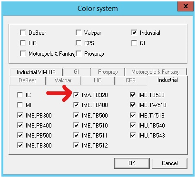Screen dimensions: 196x178
Task: Switch to the Industrial VIM US tab
Action: [36, 72]
